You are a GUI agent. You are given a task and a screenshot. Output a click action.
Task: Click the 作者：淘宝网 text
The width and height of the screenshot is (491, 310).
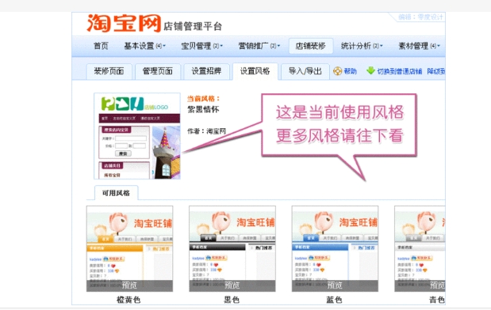(207, 131)
